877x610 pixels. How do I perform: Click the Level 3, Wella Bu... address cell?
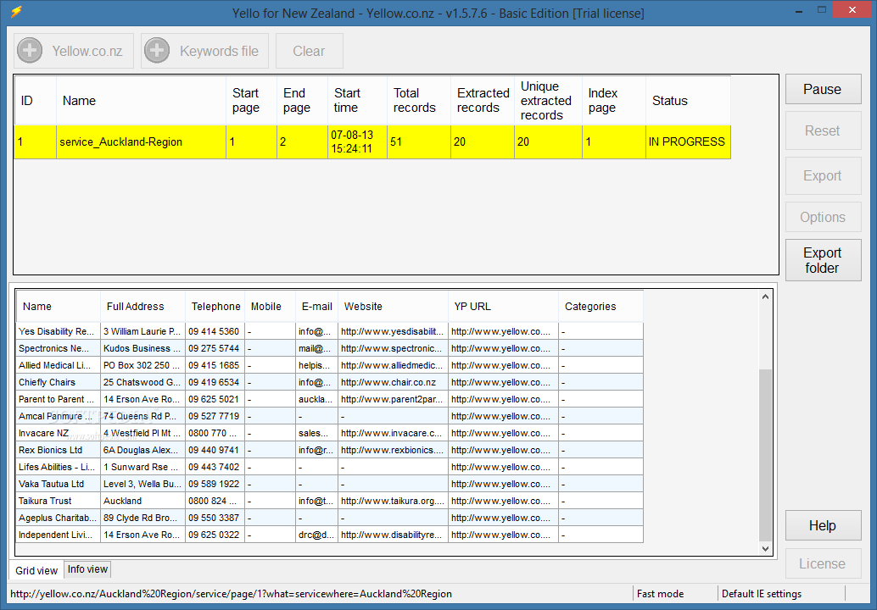tap(143, 484)
